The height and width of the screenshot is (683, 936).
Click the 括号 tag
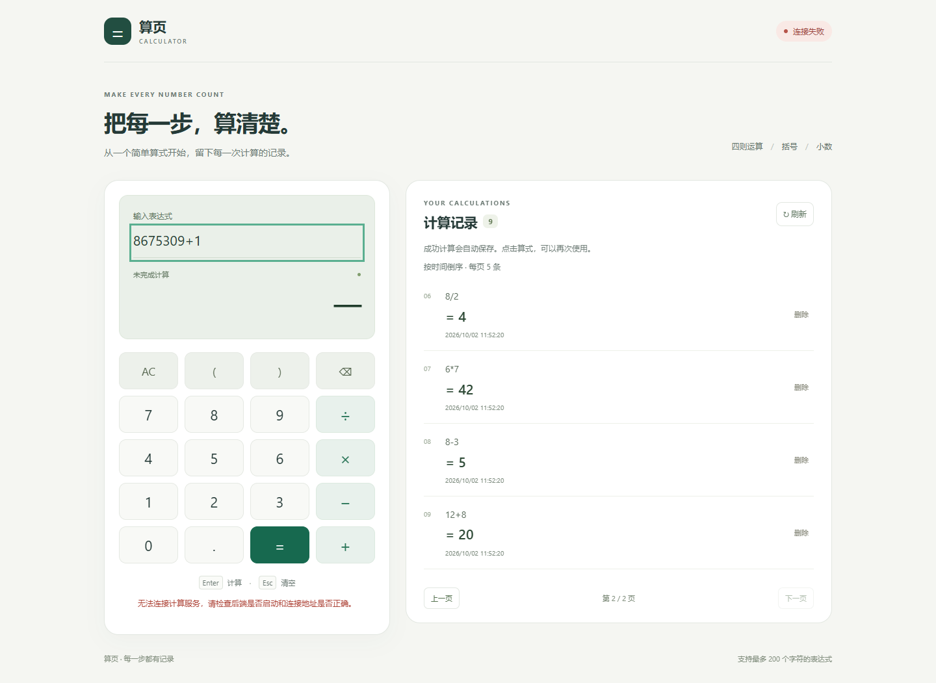pyautogui.click(x=790, y=146)
